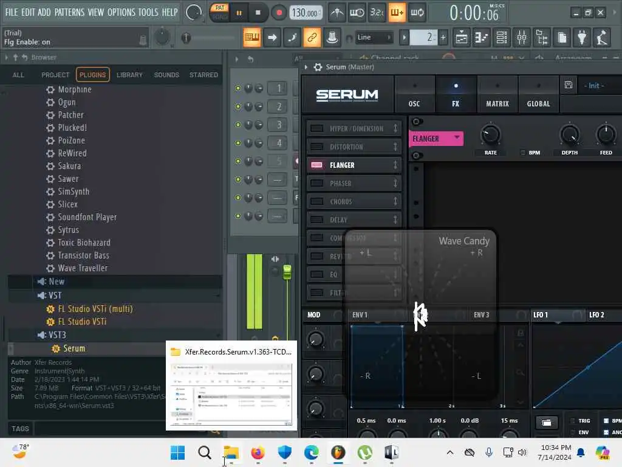This screenshot has height=467, width=622.
Task: Switch browser to SOUNDS tab
Action: point(166,75)
